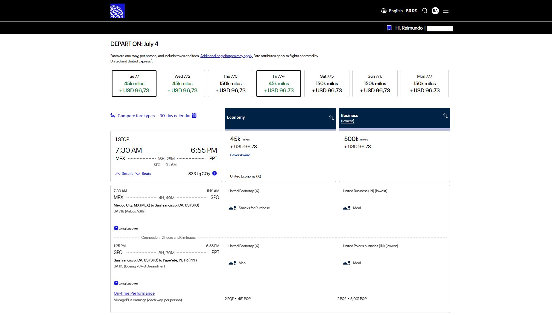Image resolution: width=552 pixels, height=315 pixels.
Task: Open the hamburger menu icon
Action: [x=446, y=11]
